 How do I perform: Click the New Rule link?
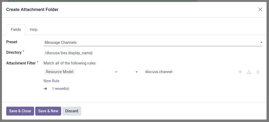(51, 81)
